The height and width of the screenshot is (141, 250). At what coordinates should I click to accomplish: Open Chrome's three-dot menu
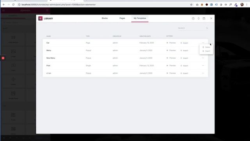coord(246,5)
